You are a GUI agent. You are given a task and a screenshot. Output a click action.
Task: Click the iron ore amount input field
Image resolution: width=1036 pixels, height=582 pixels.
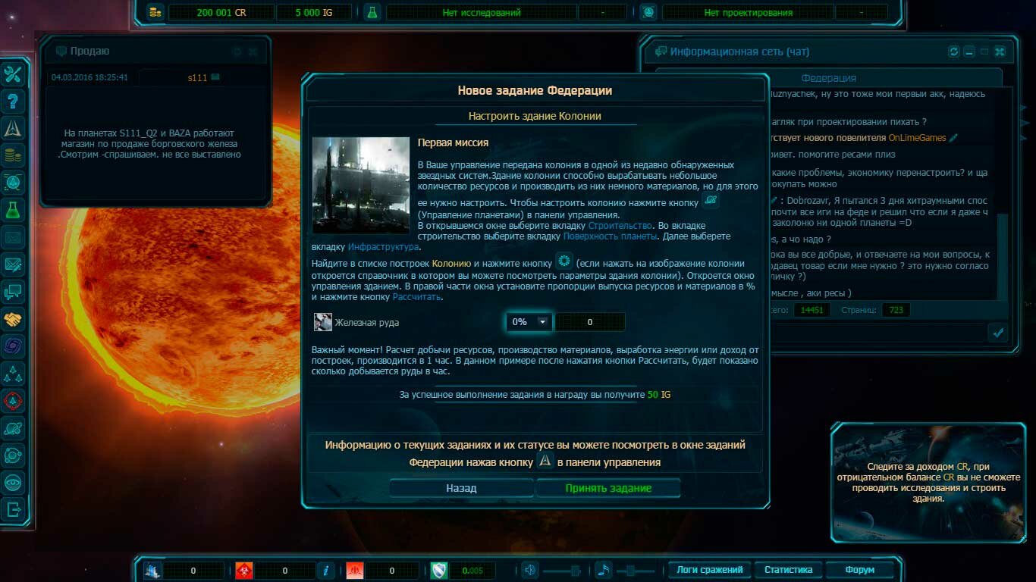pyautogui.click(x=590, y=322)
